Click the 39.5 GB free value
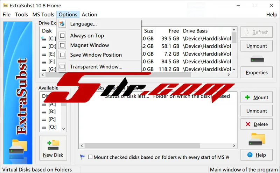The height and width of the screenshot is (173, 280). pos(170,38)
